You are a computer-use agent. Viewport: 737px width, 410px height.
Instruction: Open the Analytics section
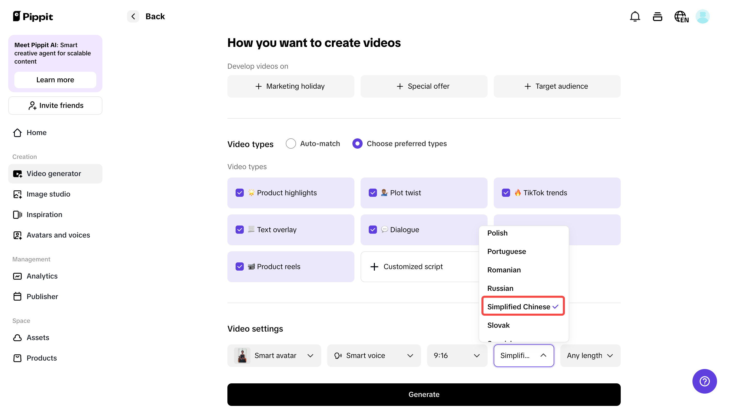[42, 276]
